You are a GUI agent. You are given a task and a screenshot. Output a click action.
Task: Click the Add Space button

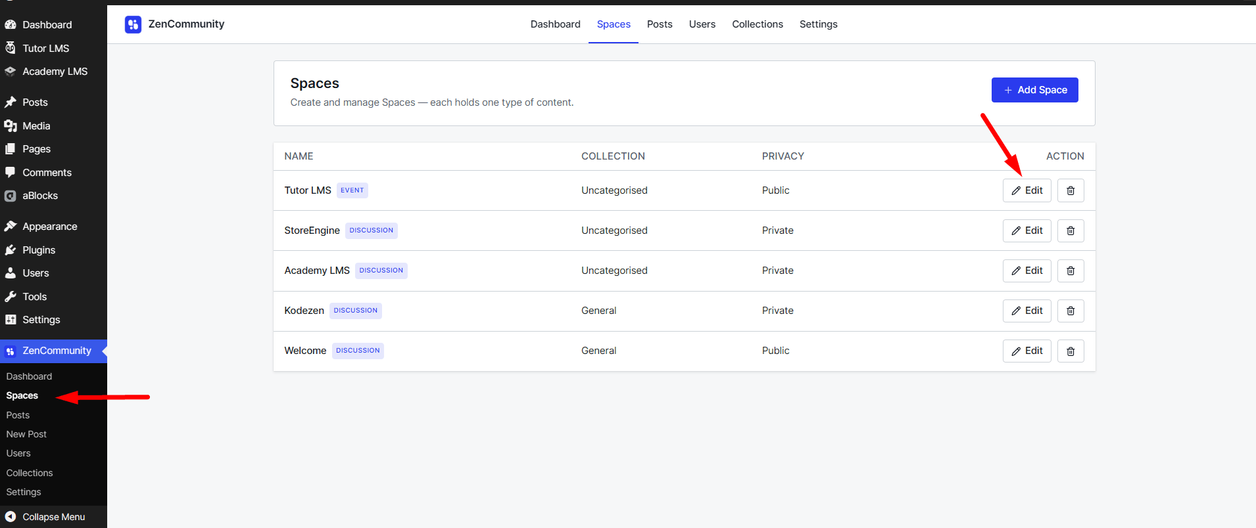pyautogui.click(x=1035, y=90)
